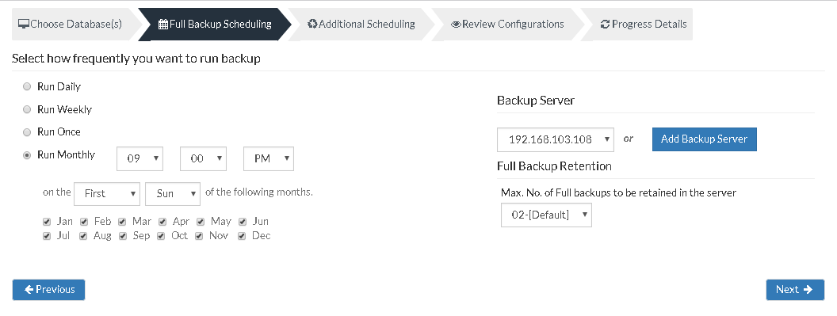Click the refresh icon on Progress Details step
Viewport: 837px width, 316px height.
606,24
